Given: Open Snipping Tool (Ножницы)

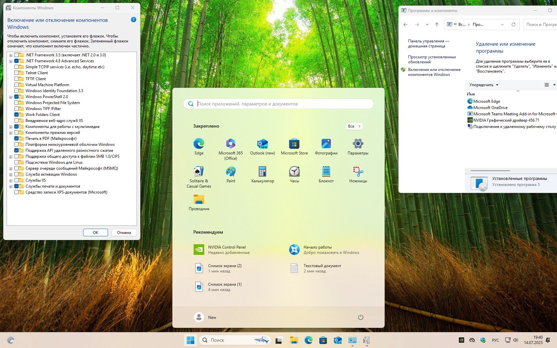Looking at the screenshot, I should tap(358, 172).
